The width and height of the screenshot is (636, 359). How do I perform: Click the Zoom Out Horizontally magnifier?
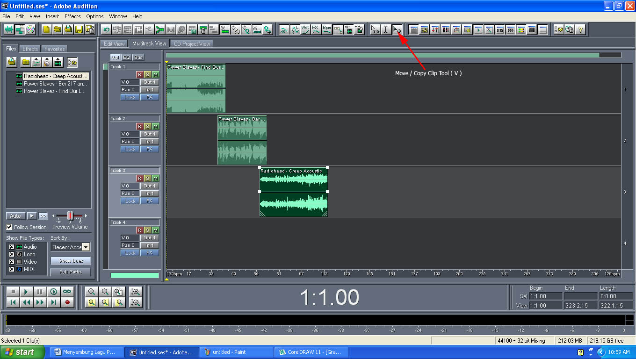105,292
